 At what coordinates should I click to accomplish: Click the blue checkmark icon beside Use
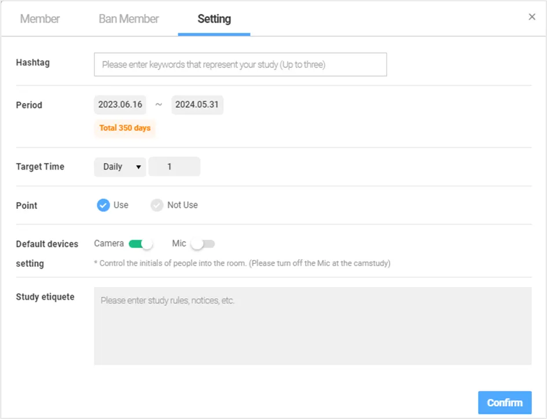(103, 205)
